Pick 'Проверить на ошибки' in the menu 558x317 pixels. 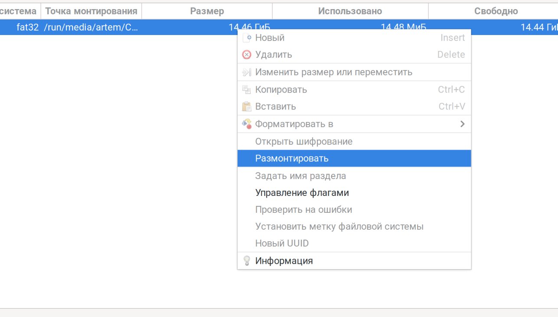[x=303, y=210]
